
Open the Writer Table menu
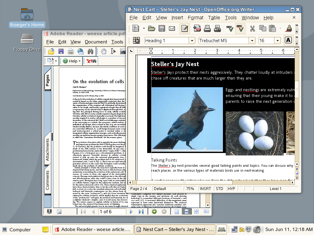(x=214, y=18)
